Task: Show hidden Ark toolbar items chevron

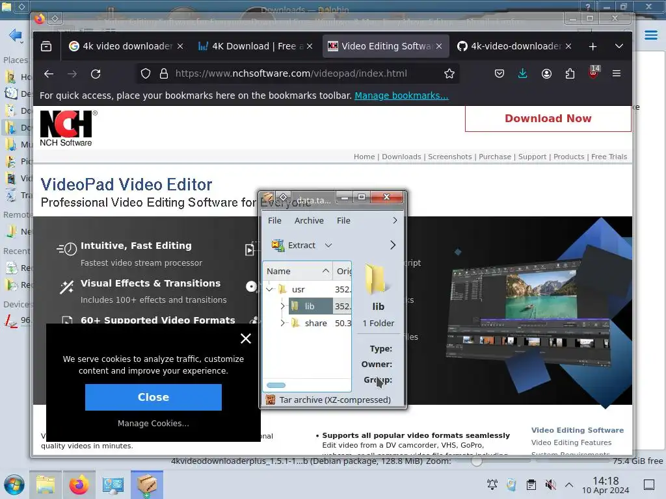Action: coord(393,245)
